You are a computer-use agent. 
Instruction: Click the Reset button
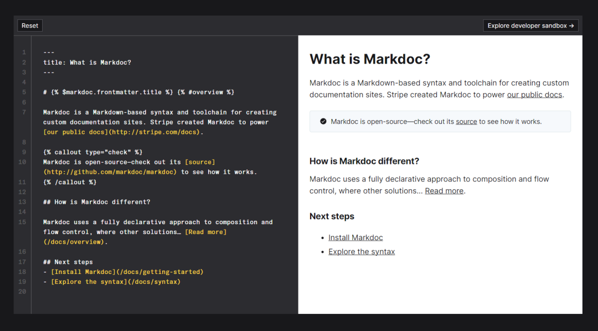[30, 25]
